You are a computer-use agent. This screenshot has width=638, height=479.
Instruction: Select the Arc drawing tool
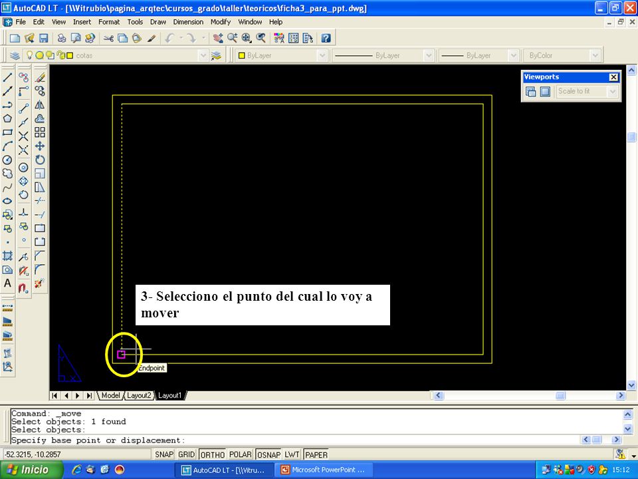click(x=7, y=146)
